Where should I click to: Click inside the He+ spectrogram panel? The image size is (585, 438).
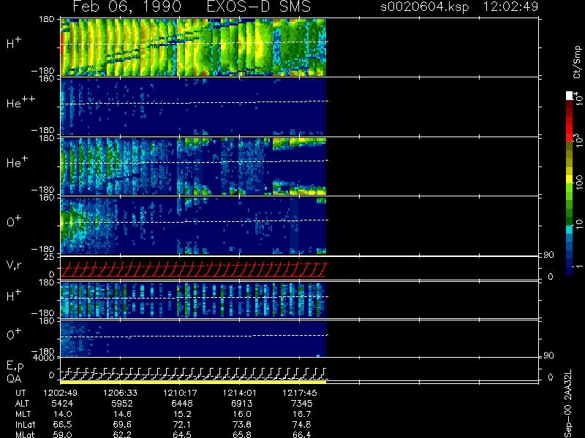tap(193, 166)
